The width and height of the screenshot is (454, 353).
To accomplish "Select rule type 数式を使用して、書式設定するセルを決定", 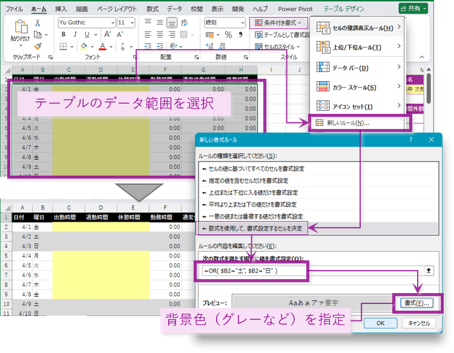I will (254, 228).
